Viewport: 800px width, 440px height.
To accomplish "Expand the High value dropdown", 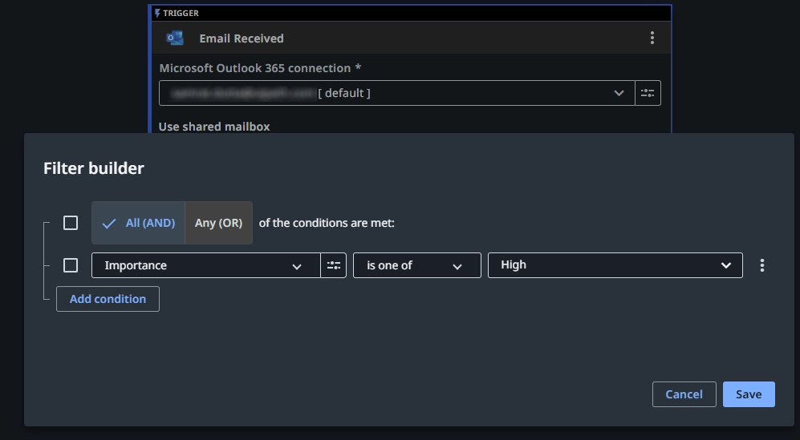I will point(615,265).
